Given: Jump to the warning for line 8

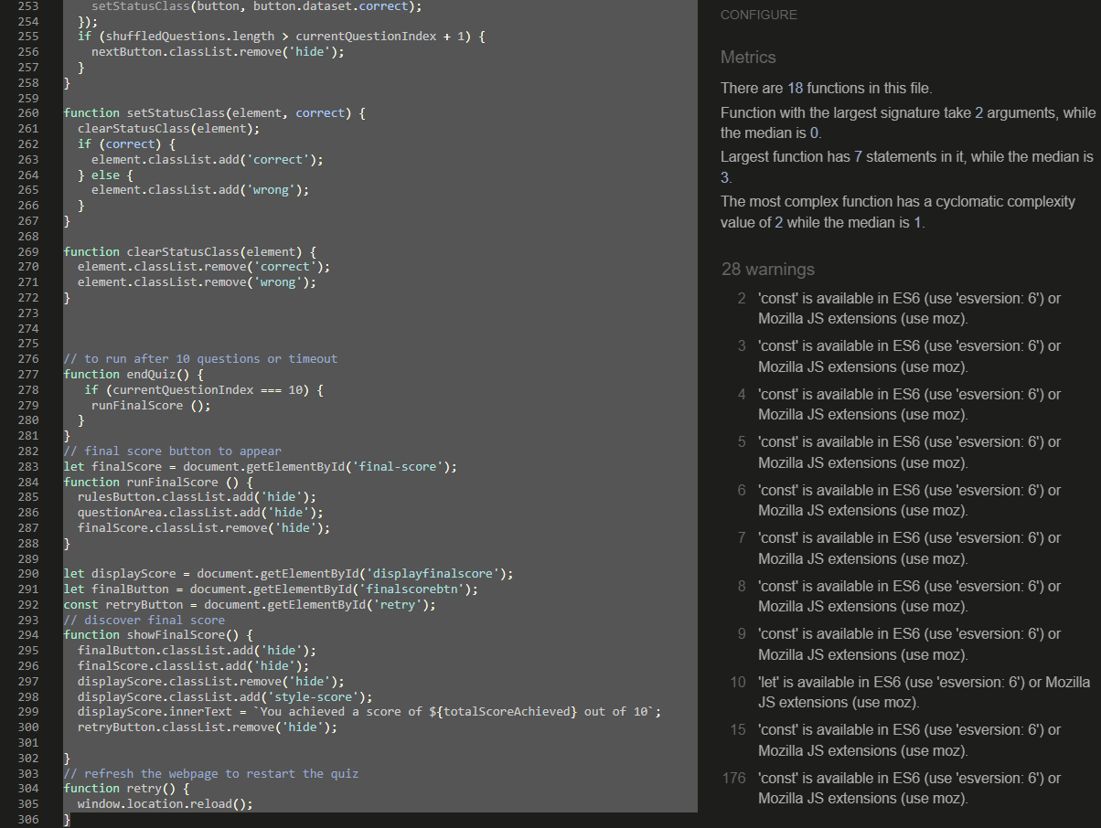Looking at the screenshot, I should [x=909, y=596].
